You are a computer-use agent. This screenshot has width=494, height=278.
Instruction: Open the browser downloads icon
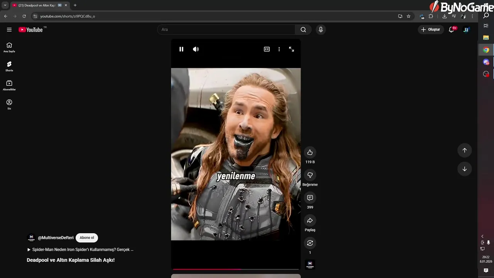point(445,16)
